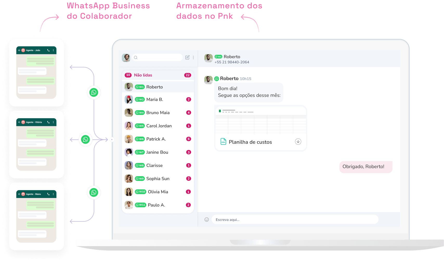
Task: Click the top WhatsApp logo connector icon
Action: tap(94, 93)
